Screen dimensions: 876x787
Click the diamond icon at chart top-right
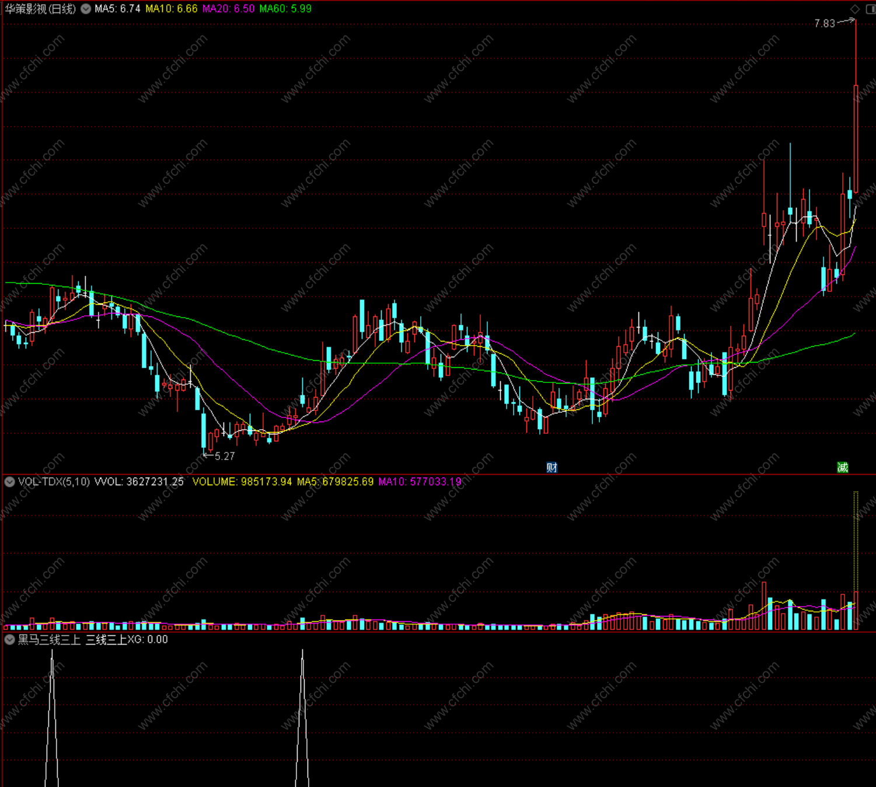click(x=855, y=9)
